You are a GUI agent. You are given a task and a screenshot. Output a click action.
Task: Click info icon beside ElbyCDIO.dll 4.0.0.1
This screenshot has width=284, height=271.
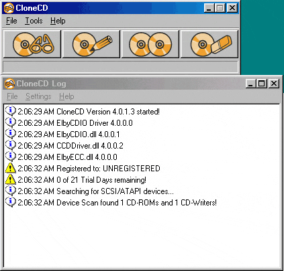click(x=11, y=134)
